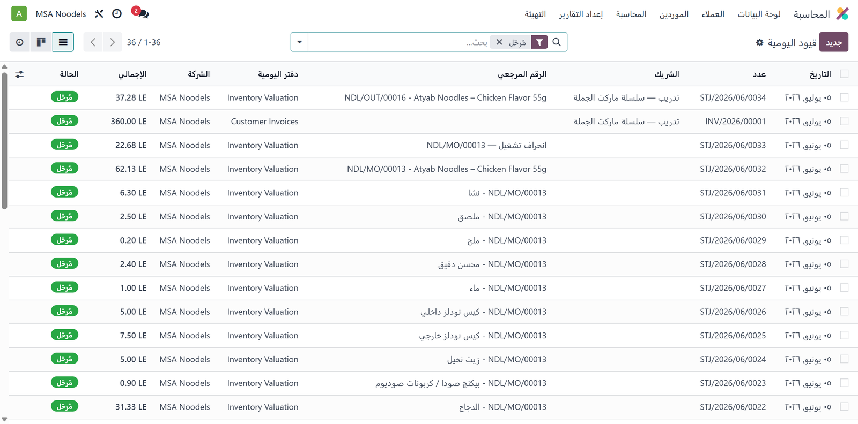
Task: Select the STJ/2026/06/0029 row checkbox
Action: pyautogui.click(x=844, y=240)
